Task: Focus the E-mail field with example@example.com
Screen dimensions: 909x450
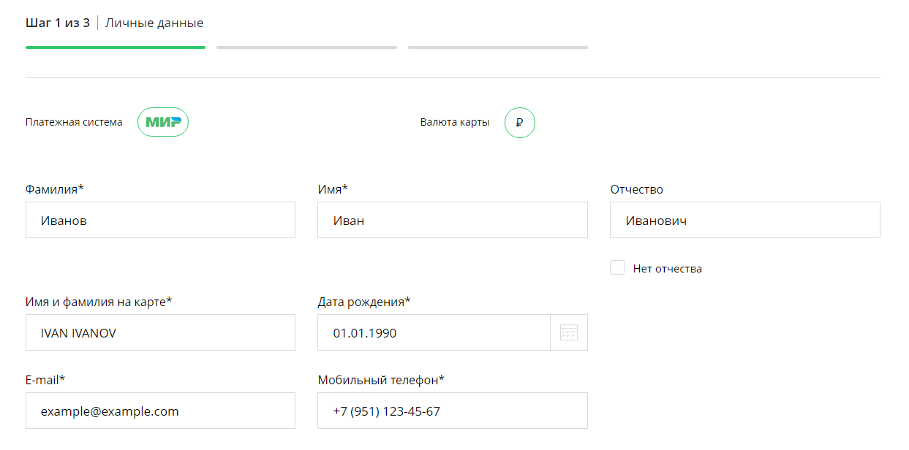Action: point(160,411)
